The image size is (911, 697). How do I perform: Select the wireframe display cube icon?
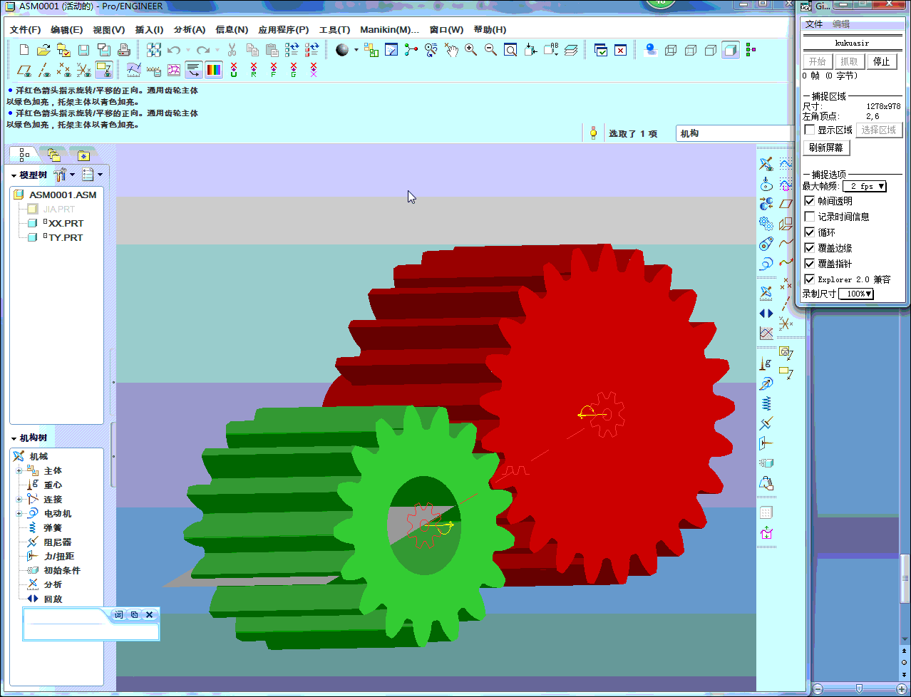[671, 50]
